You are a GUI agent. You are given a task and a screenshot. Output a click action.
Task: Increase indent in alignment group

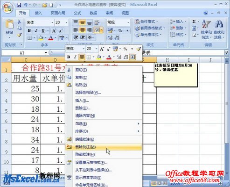coord(83,37)
